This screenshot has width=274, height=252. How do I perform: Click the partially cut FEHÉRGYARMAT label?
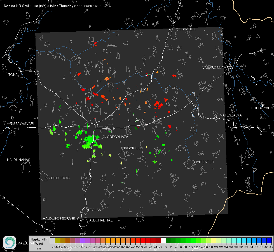click(x=261, y=108)
